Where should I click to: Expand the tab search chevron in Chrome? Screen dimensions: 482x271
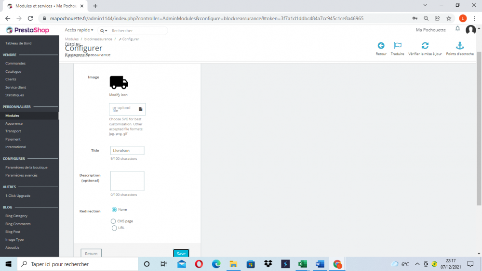point(425,5)
